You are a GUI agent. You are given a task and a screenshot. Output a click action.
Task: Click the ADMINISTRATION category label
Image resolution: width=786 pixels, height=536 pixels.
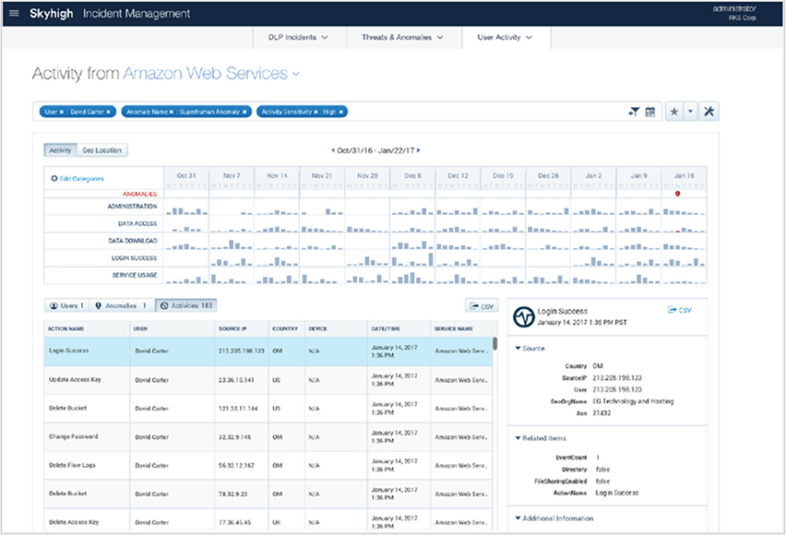click(132, 206)
